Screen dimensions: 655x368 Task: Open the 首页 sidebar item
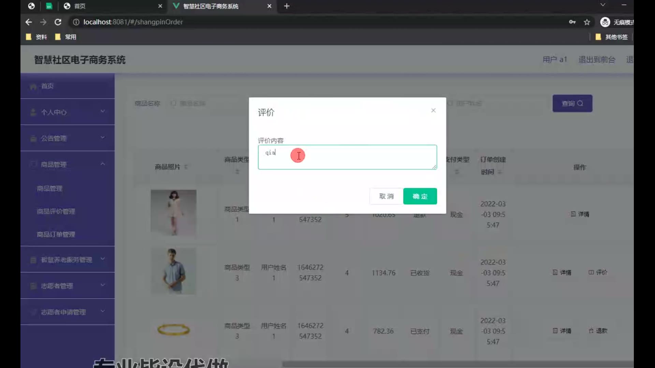coord(68,86)
